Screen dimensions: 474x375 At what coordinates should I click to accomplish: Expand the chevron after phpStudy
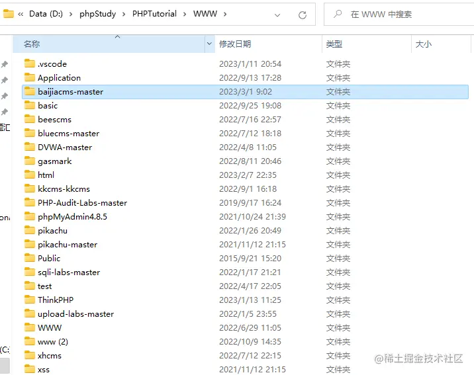pos(124,14)
